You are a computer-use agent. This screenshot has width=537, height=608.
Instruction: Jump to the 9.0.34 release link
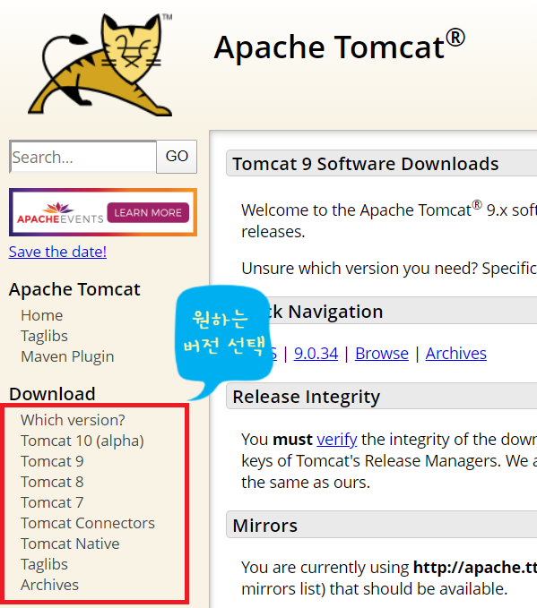click(x=316, y=353)
